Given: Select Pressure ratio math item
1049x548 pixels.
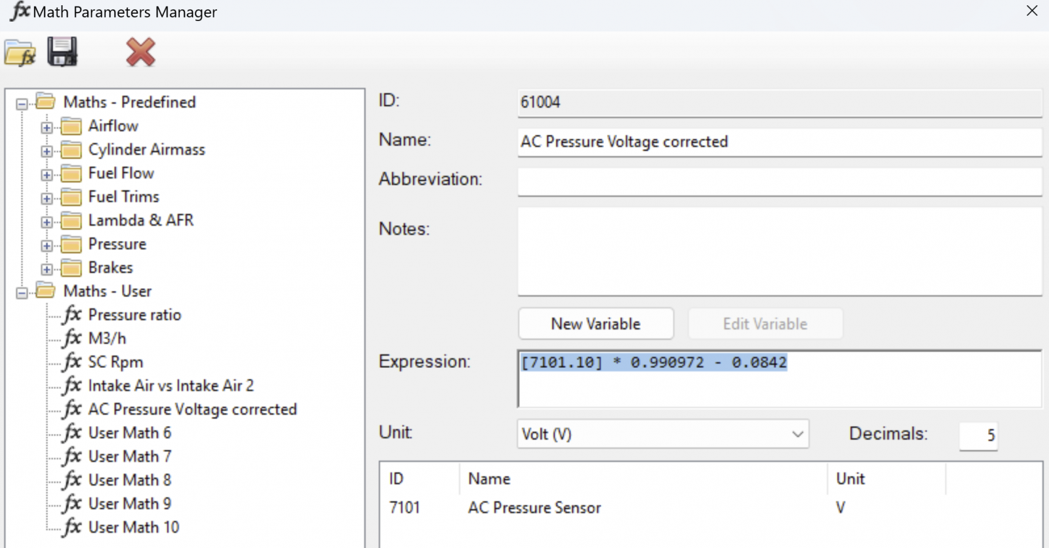Looking at the screenshot, I should tap(134, 315).
